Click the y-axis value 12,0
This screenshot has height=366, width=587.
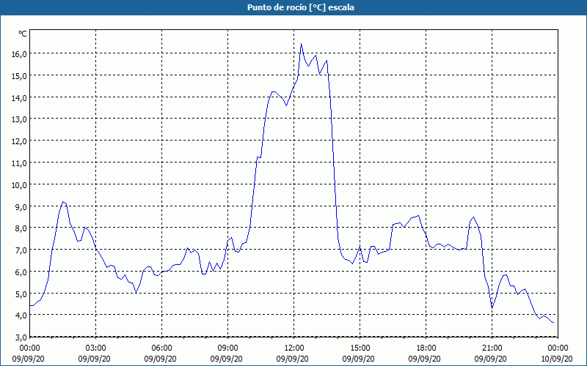(20, 141)
